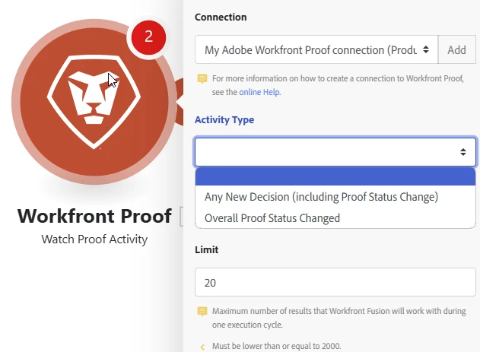Screen dimensions: 480x352
Task: Click the chevron icon beside 'Must be lower than'
Action: [x=202, y=347]
